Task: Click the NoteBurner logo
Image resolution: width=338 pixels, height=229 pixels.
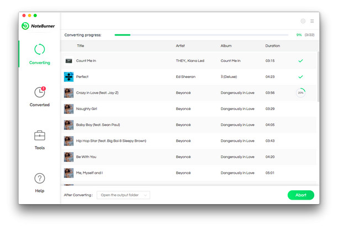Action: [x=38, y=26]
